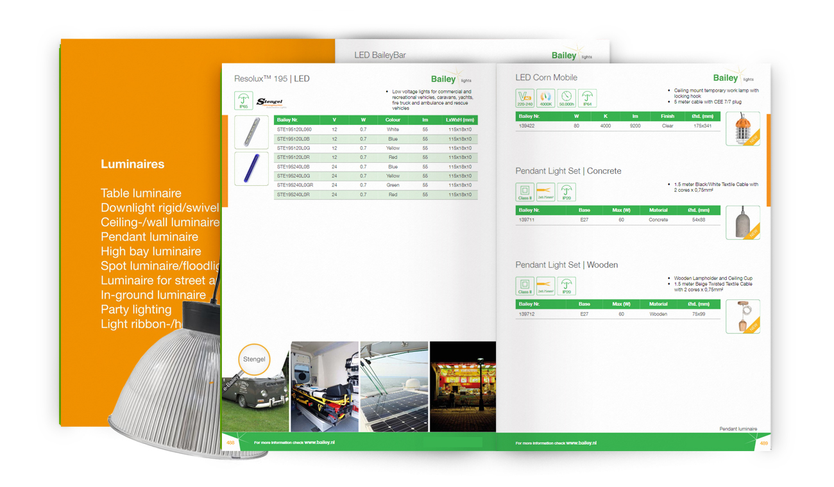Viewport: 834px width, 487px height.
Task: Open the LED Corn Mobile lamp product image
Action: click(743, 128)
